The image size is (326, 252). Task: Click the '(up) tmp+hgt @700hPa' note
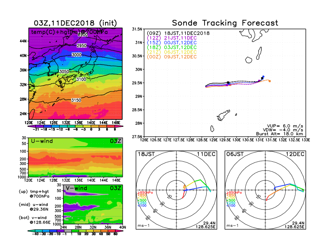(34, 194)
